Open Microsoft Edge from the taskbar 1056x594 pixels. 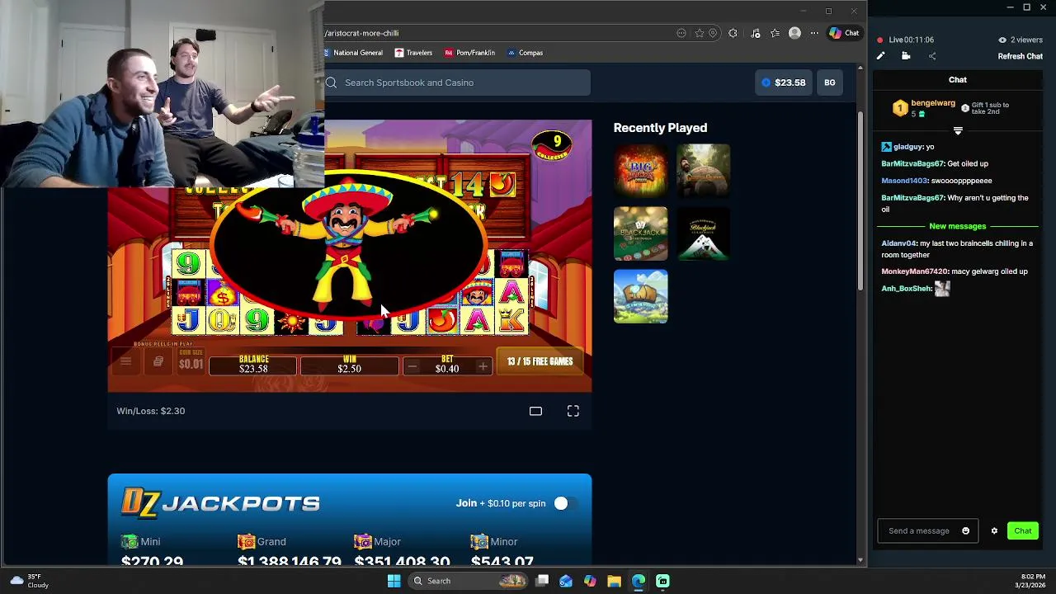(639, 581)
